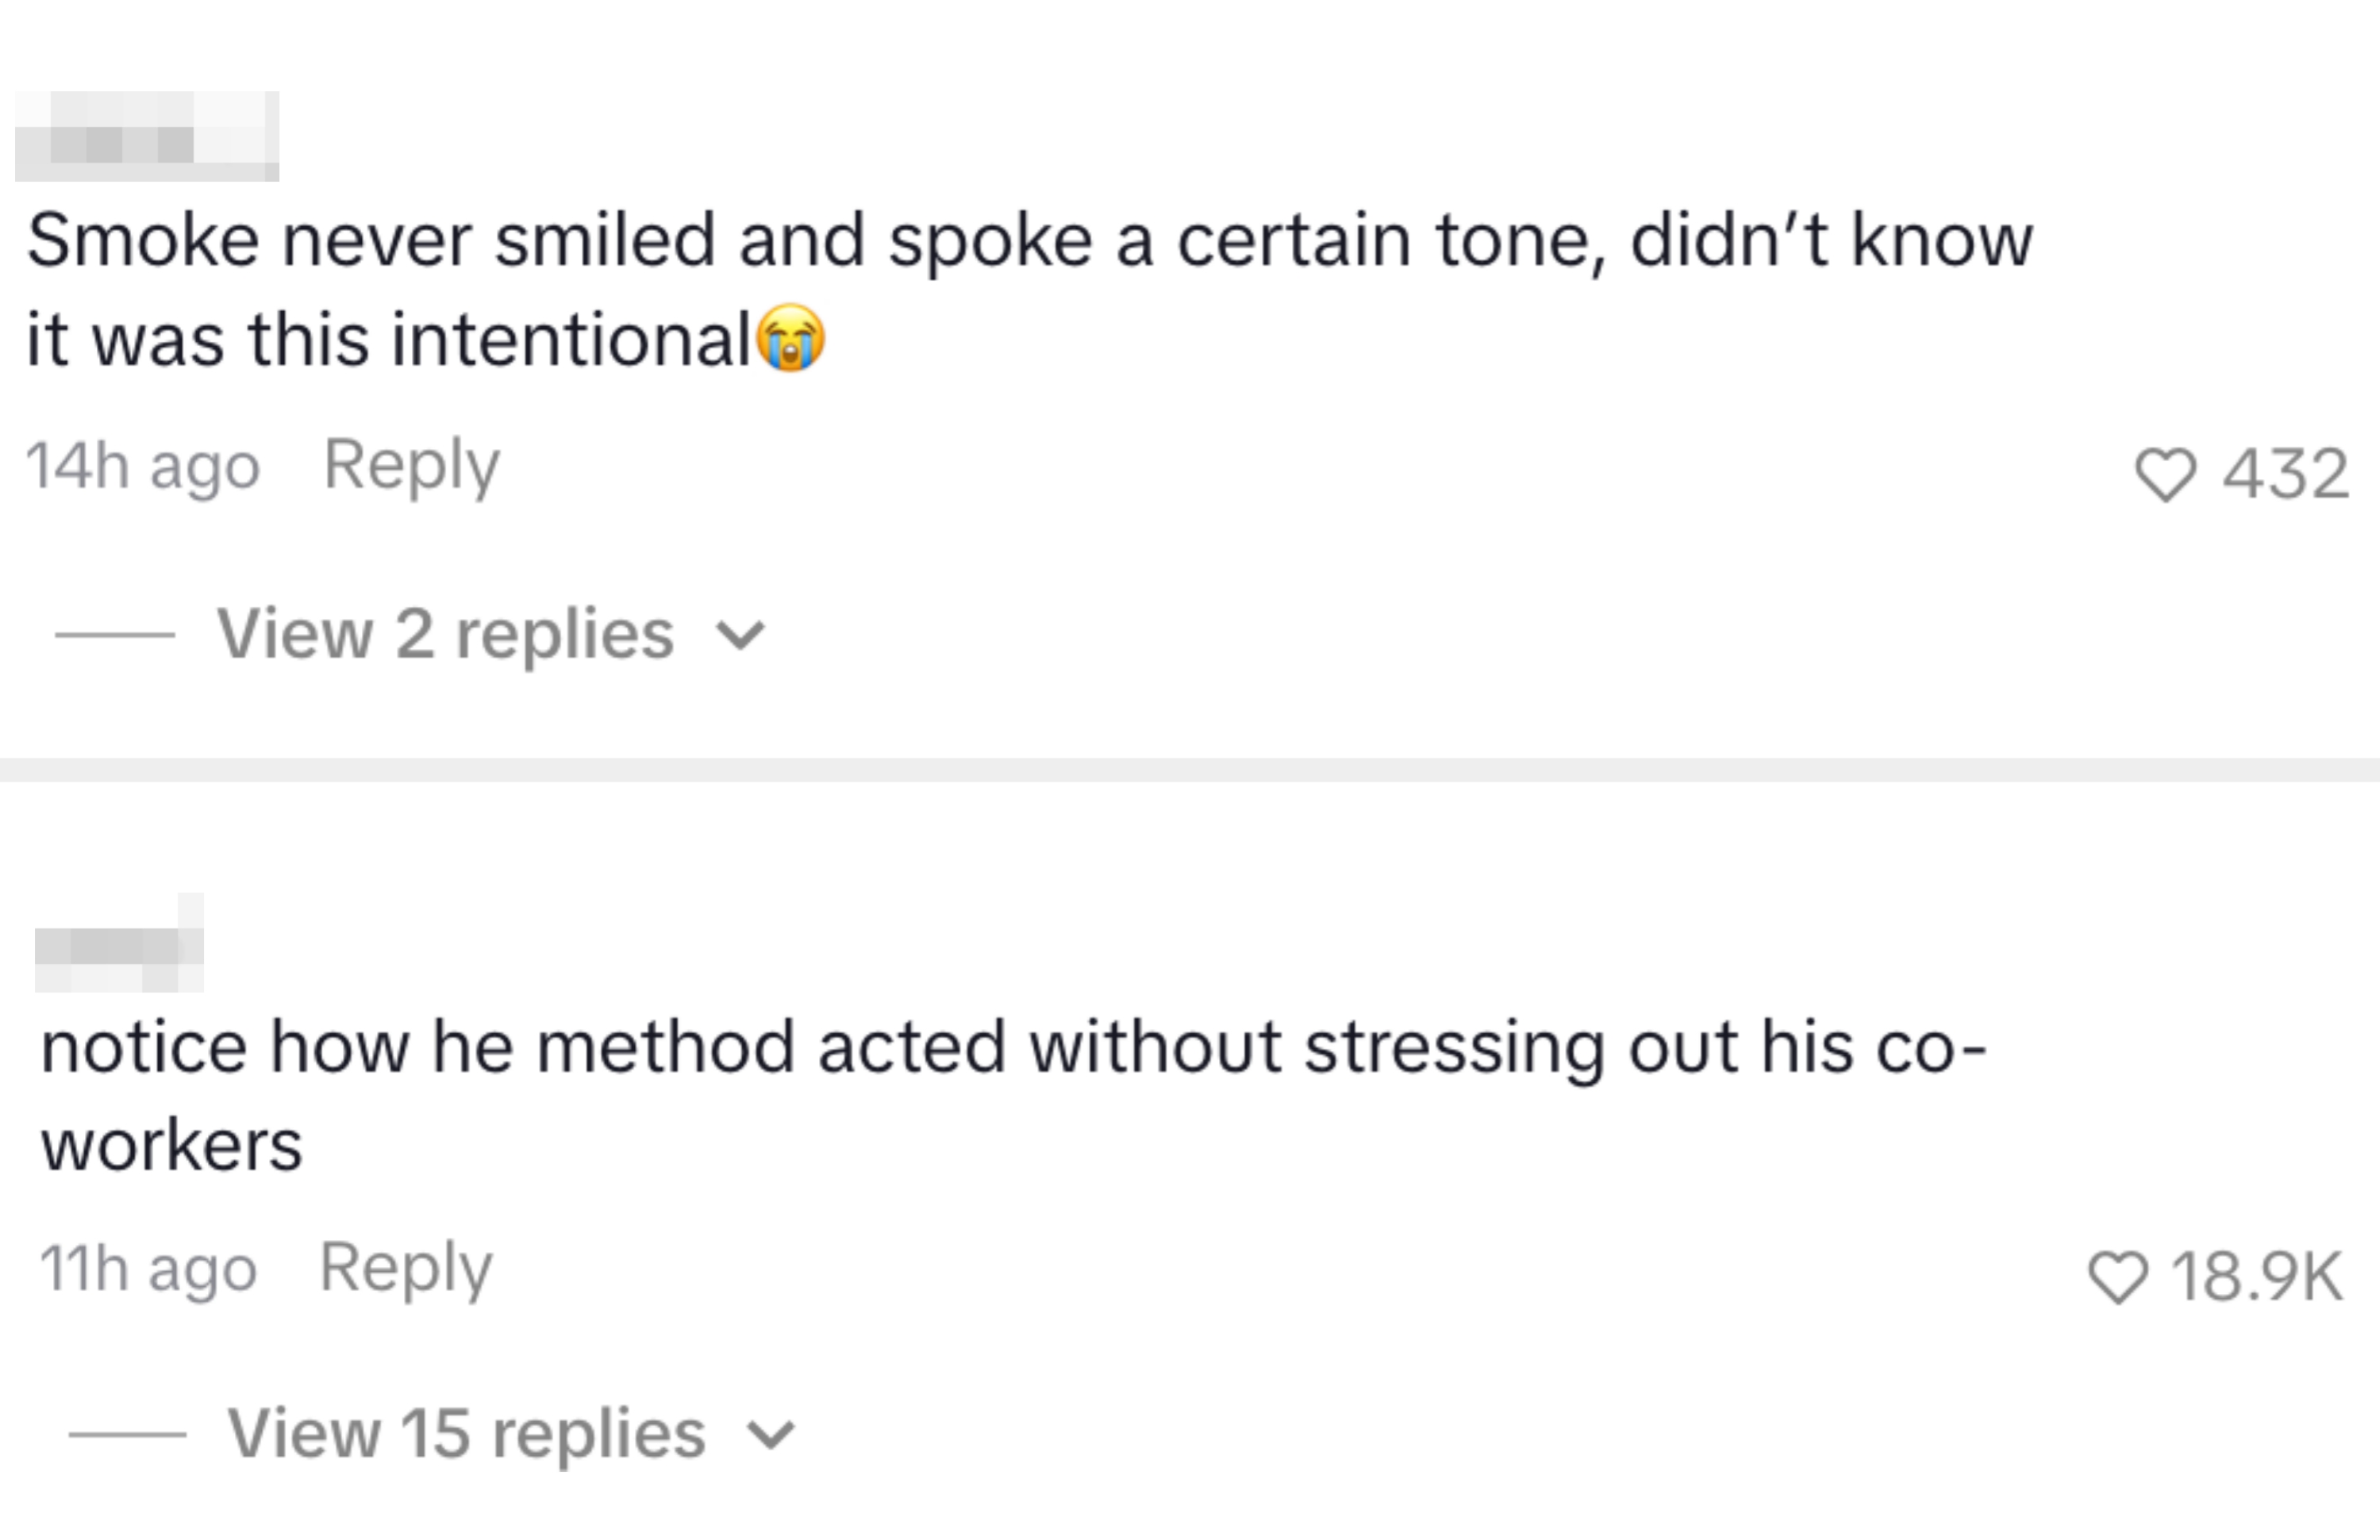Open the first commenter's blurred username

click(147, 137)
